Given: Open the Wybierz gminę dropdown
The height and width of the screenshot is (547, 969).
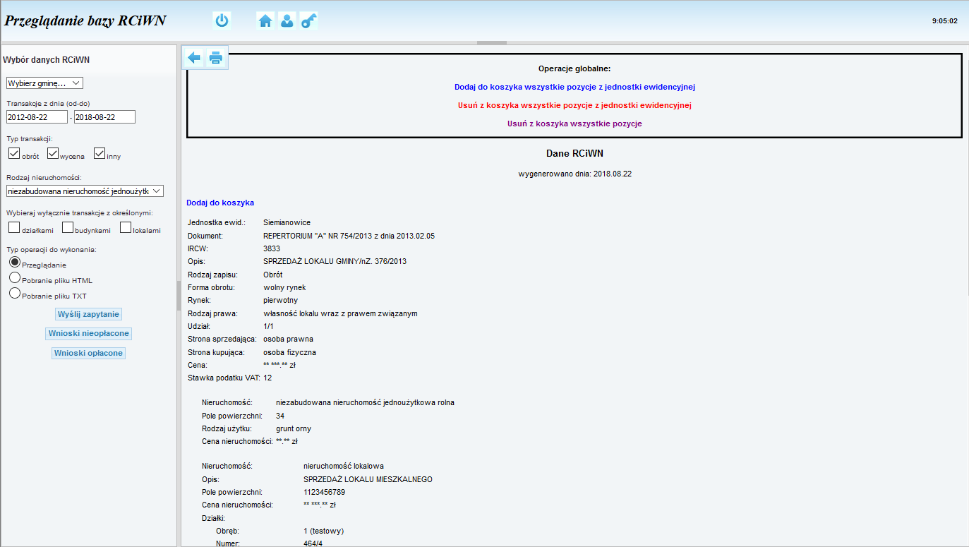Looking at the screenshot, I should tap(44, 83).
